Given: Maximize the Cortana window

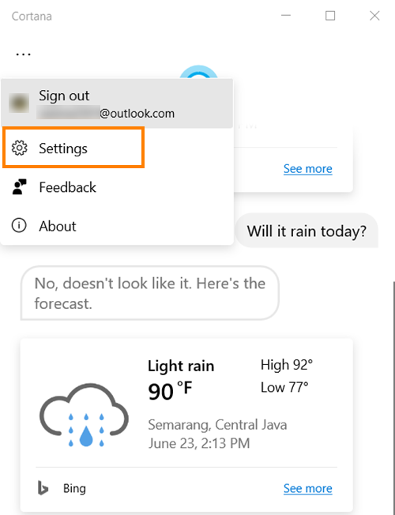Looking at the screenshot, I should click(330, 16).
